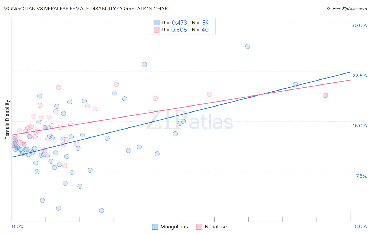
Task: Click the pink swatch beside R = 0.605
Action: 157,30
